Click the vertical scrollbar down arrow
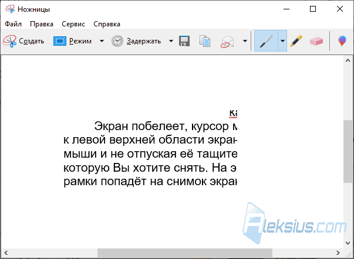The image size is (354, 259). (x=348, y=243)
